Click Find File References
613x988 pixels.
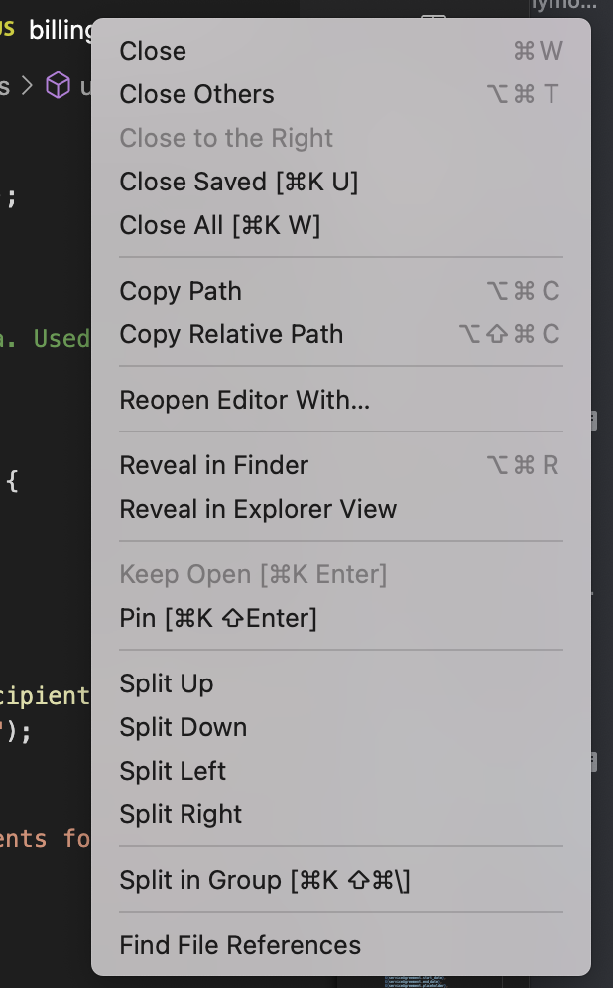coord(240,945)
